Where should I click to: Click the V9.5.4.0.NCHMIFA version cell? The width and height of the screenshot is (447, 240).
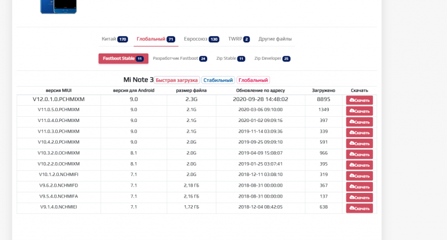click(59, 196)
